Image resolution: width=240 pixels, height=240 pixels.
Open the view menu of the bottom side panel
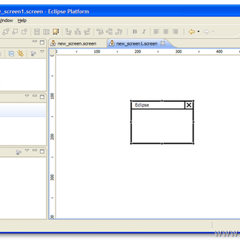[27, 150]
